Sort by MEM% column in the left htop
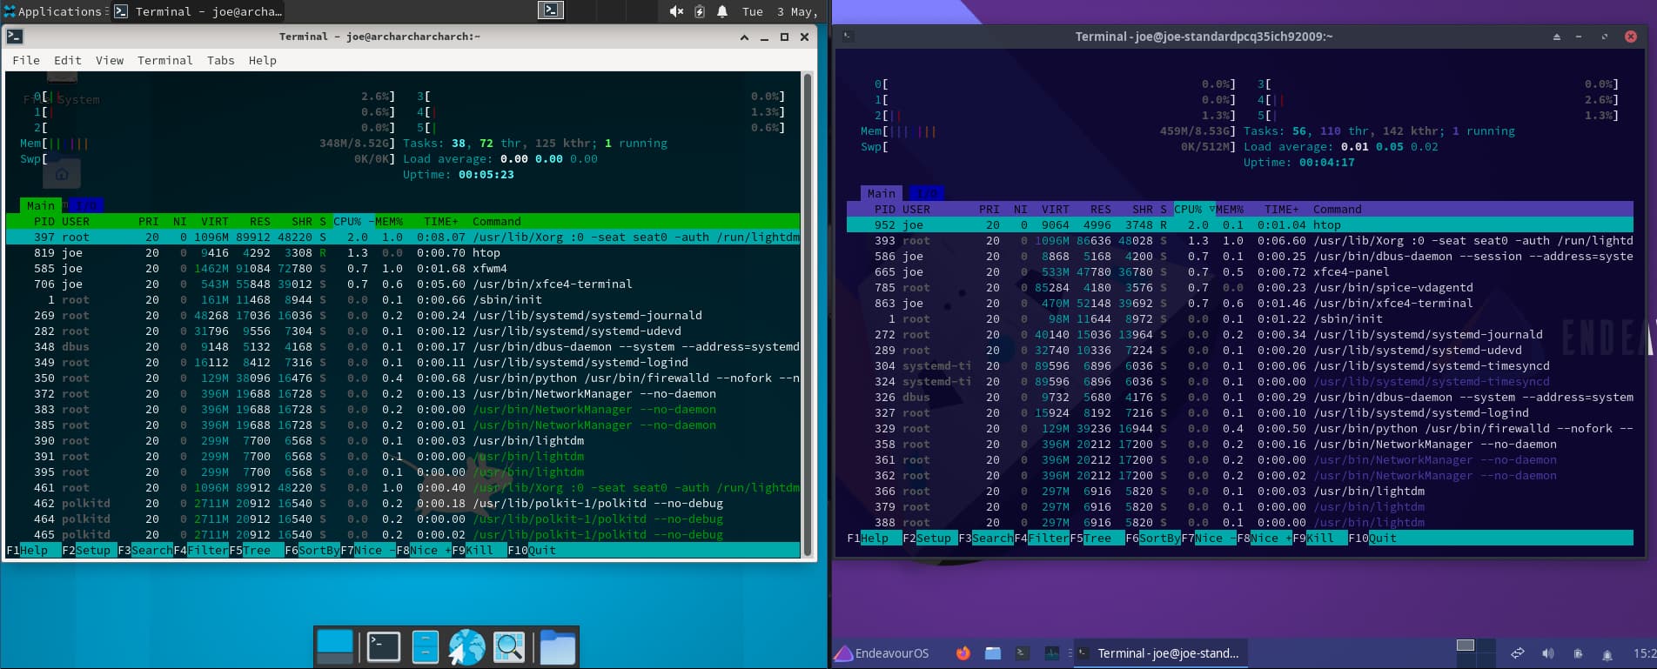The width and height of the screenshot is (1657, 669). tap(389, 221)
